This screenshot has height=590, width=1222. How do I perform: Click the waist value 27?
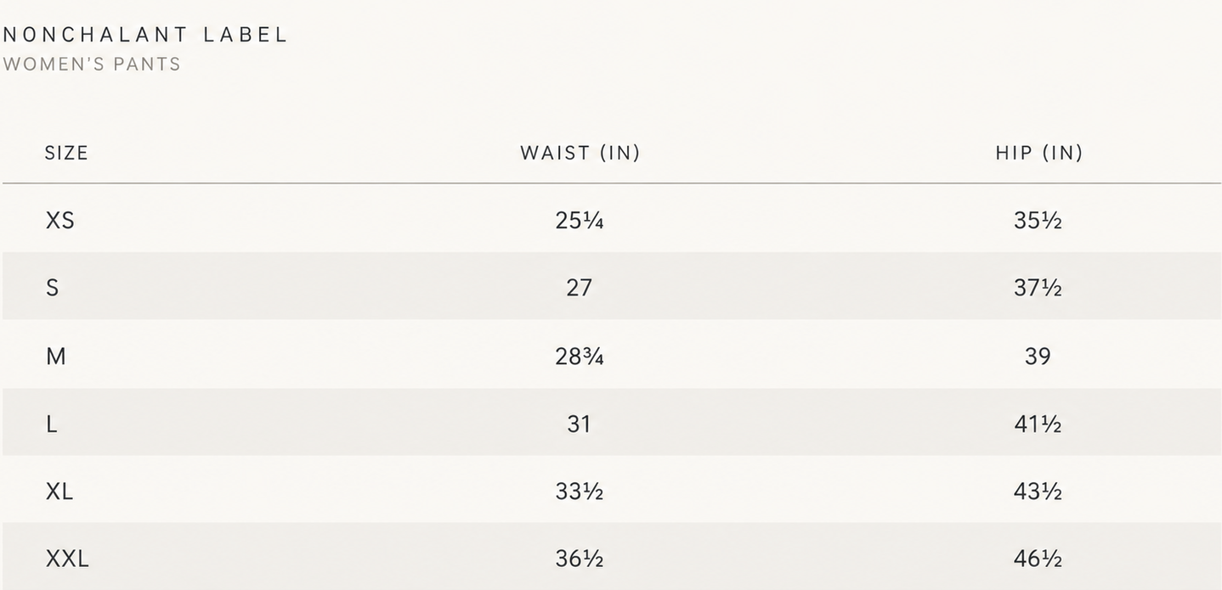point(579,288)
